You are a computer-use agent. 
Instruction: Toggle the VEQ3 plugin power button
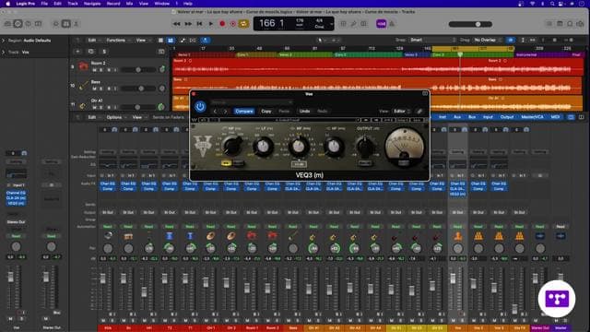pyautogui.click(x=200, y=107)
